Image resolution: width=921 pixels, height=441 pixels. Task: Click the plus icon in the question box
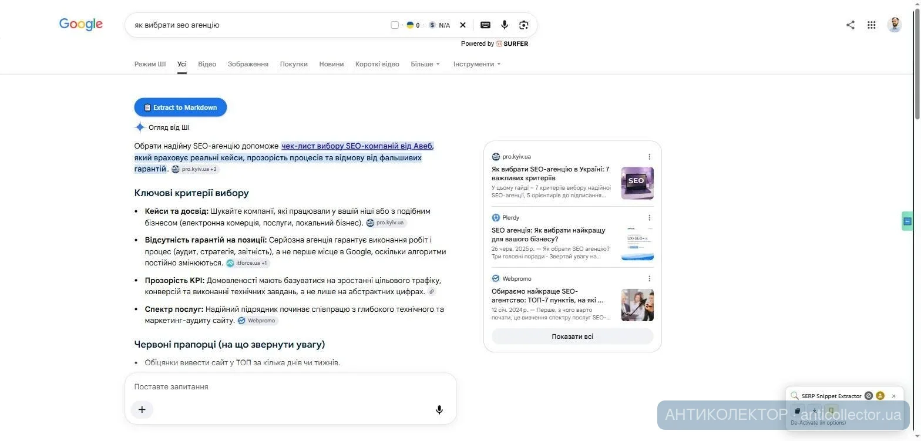point(142,409)
